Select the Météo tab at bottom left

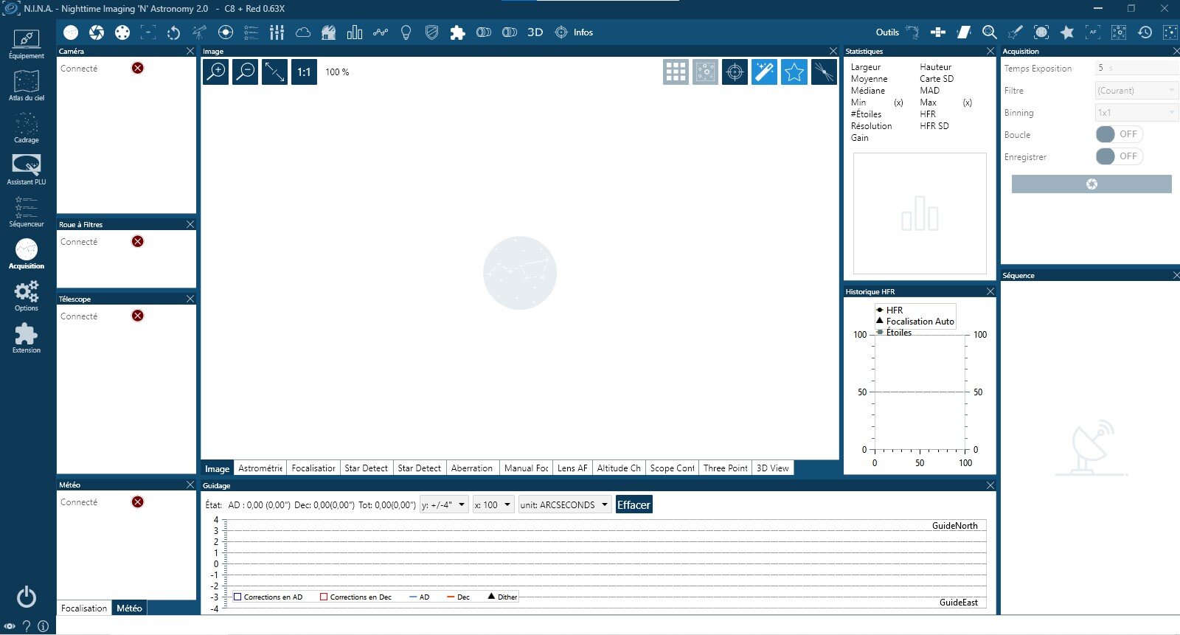(x=129, y=608)
